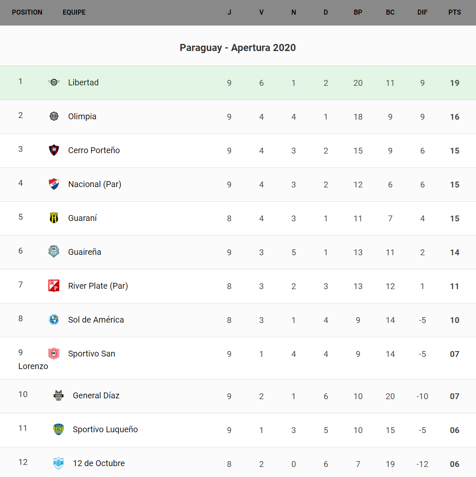Viewport: 476px width, 477px height.
Task: Click the River Plate (Par) red logo
Action: 54,286
